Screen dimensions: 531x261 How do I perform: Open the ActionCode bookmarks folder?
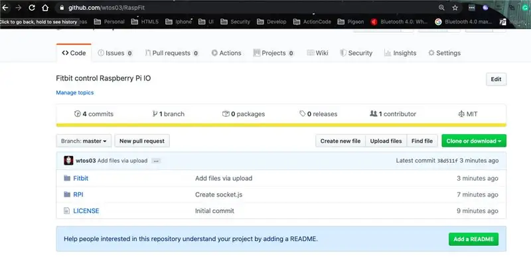[312, 22]
